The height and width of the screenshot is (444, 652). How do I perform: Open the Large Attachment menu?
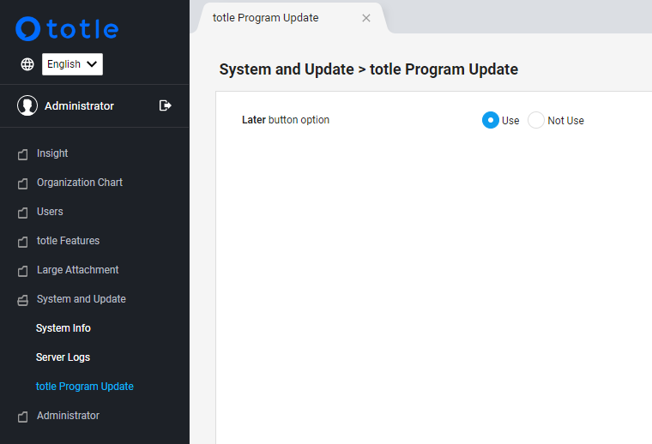pos(78,270)
